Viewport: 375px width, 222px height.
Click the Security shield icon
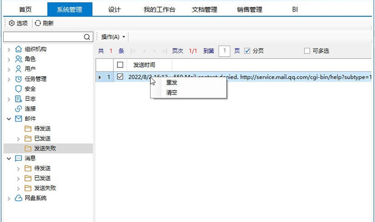pos(19,89)
